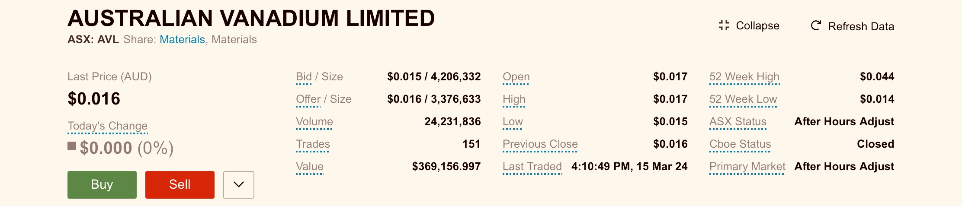
Task: Click the ASX Status label
Action: click(738, 121)
